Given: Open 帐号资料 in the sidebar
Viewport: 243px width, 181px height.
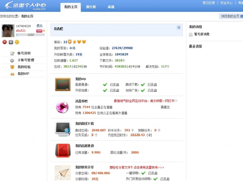Looking at the screenshot, I should pos(24,53).
